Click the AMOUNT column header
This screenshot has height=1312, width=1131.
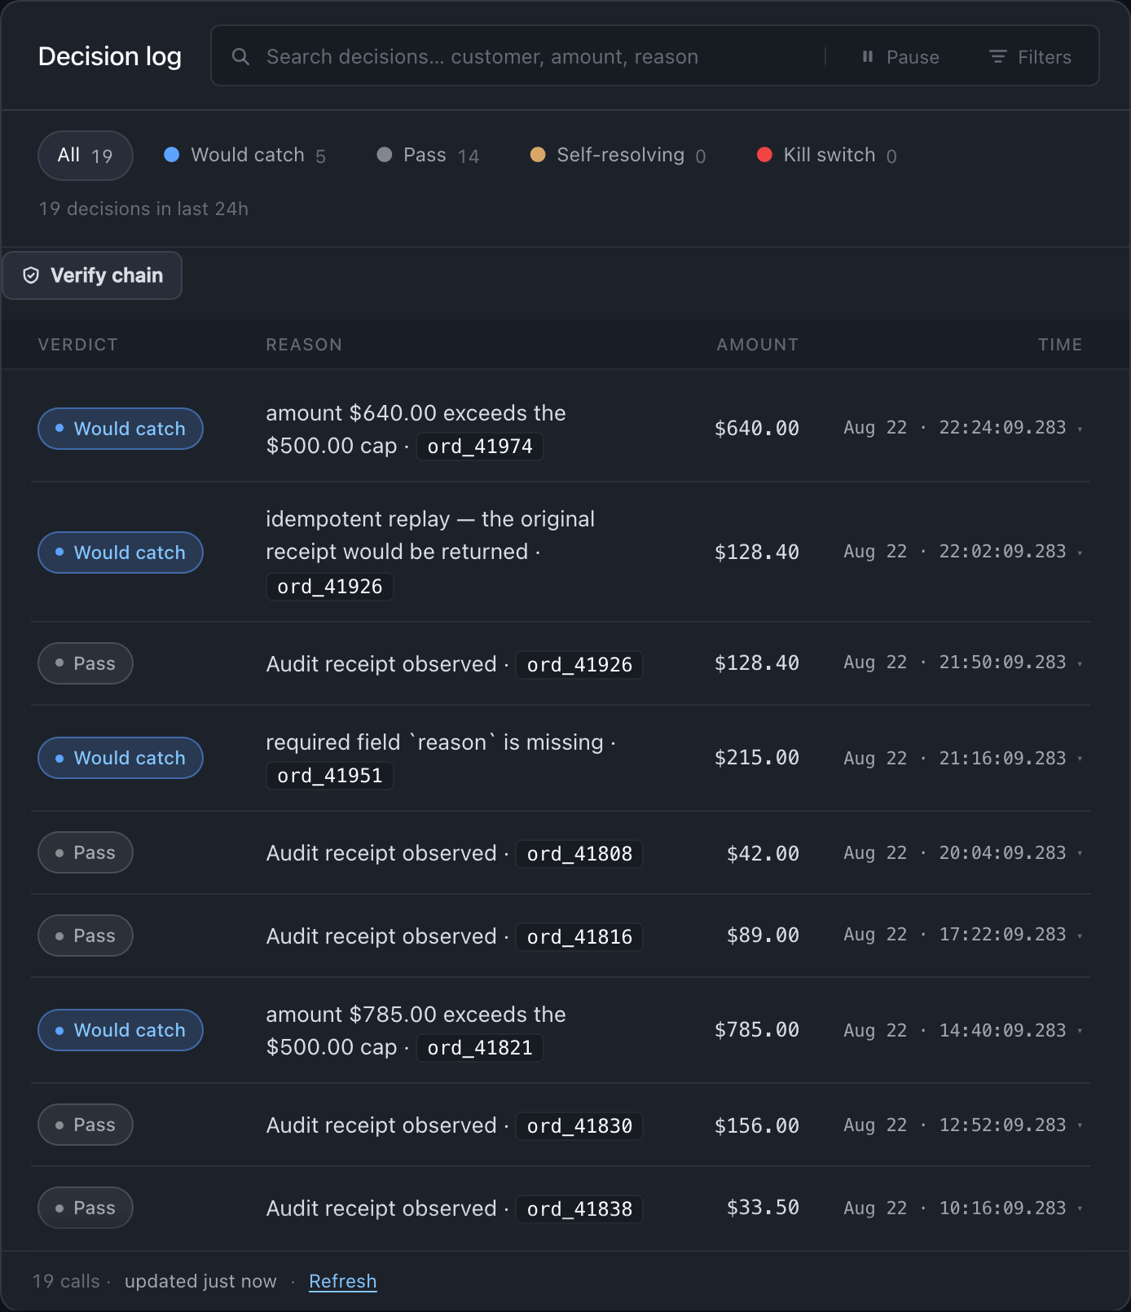pyautogui.click(x=758, y=345)
